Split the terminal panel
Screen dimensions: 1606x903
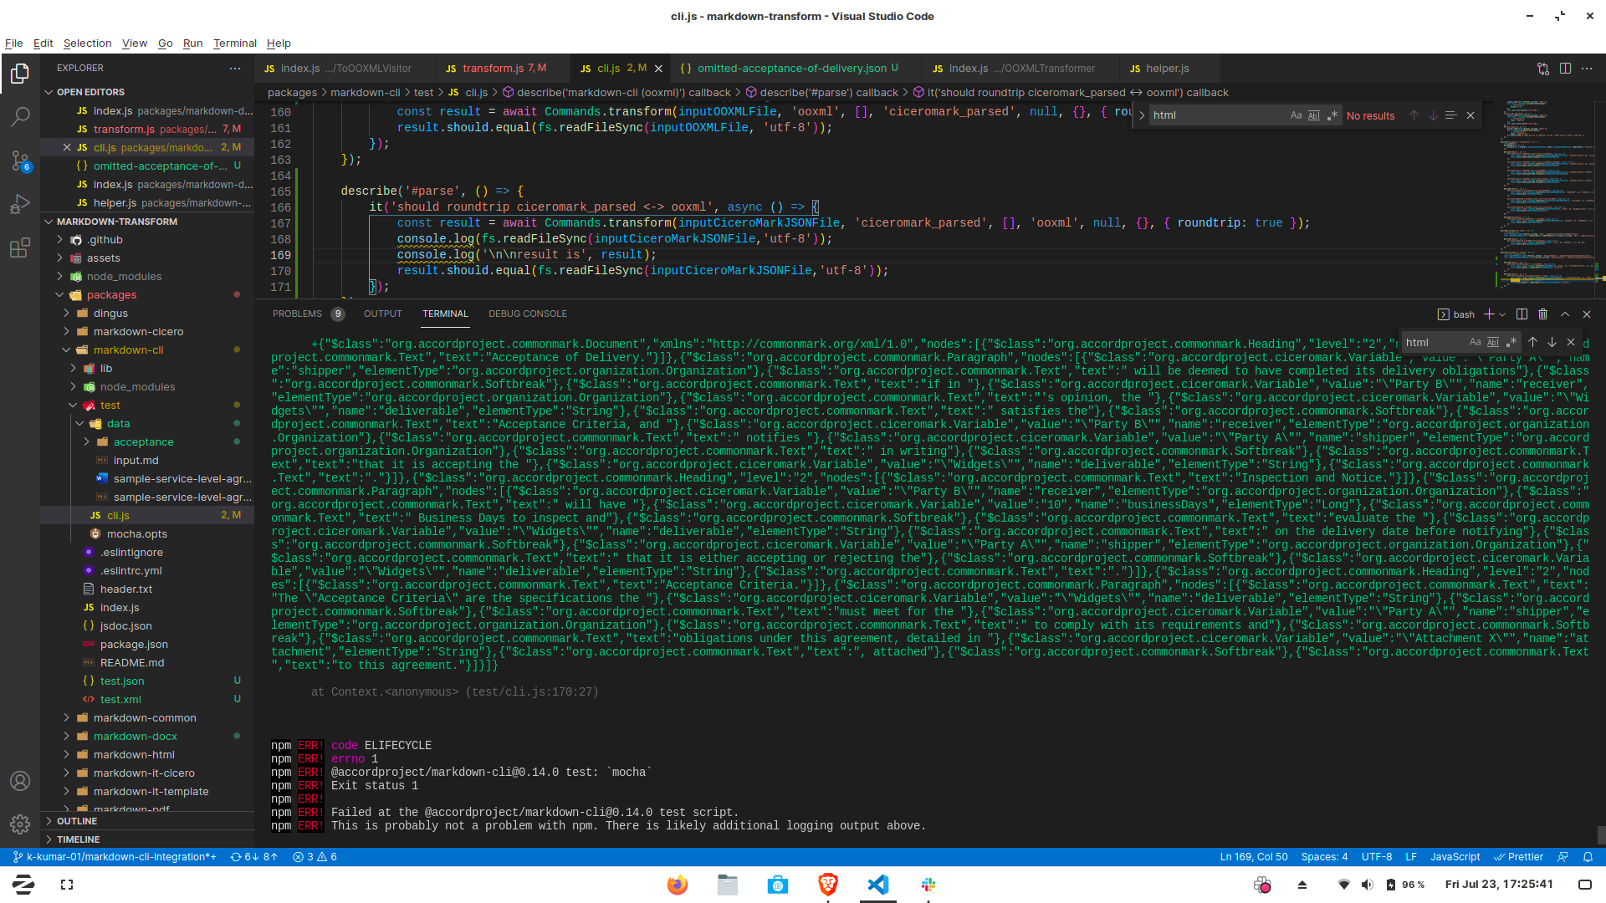[1522, 314]
